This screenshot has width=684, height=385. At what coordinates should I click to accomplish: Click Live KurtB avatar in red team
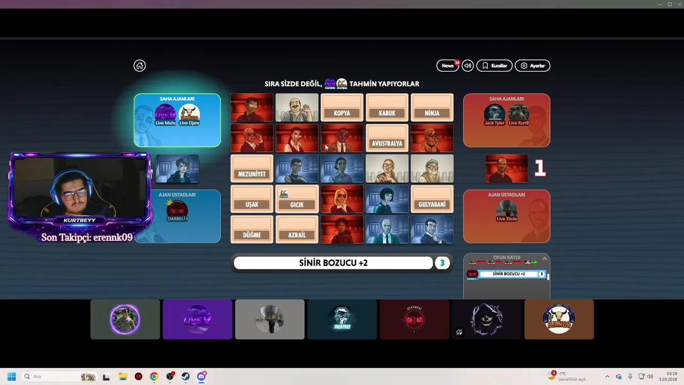click(x=518, y=114)
